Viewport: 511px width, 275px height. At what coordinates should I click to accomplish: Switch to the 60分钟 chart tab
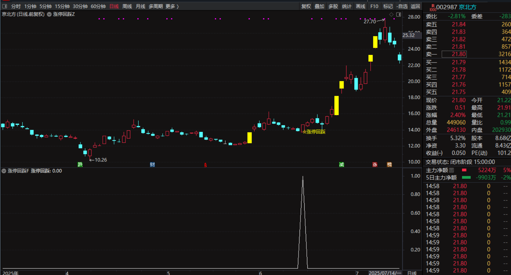98,6
